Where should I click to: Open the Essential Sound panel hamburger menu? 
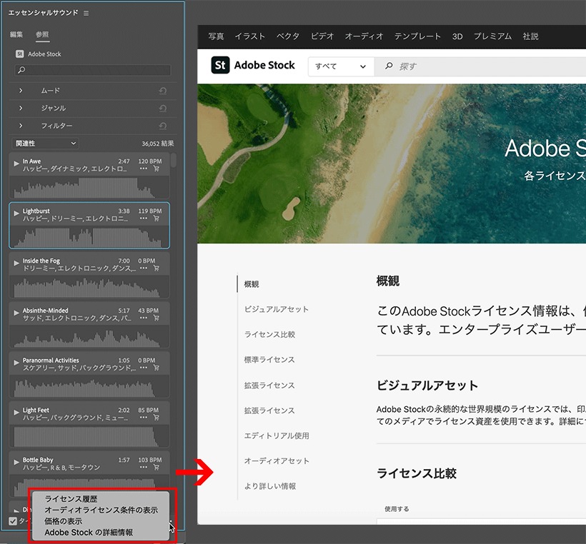pyautogui.click(x=86, y=13)
